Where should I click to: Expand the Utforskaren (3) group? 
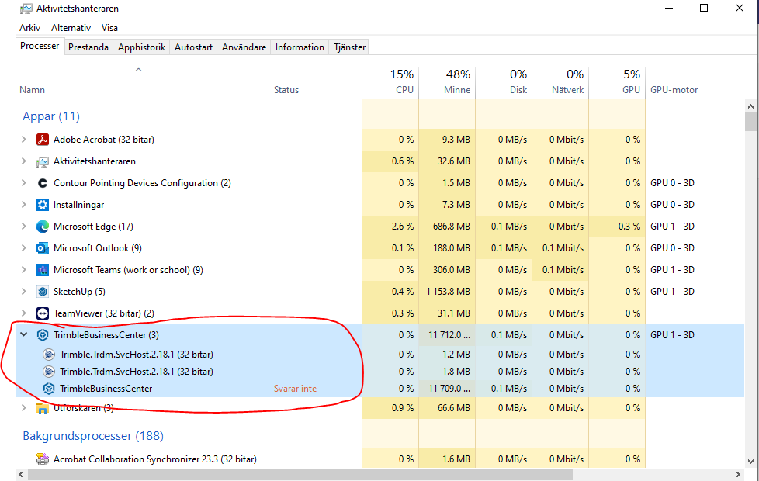pyautogui.click(x=23, y=408)
